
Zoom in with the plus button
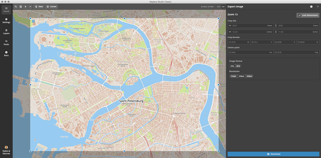(x=25, y=6)
